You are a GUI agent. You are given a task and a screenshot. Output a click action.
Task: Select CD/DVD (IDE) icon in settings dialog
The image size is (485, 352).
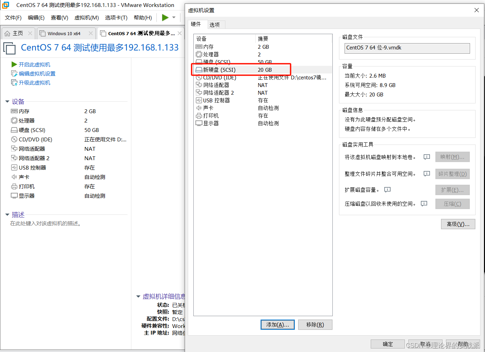point(199,77)
